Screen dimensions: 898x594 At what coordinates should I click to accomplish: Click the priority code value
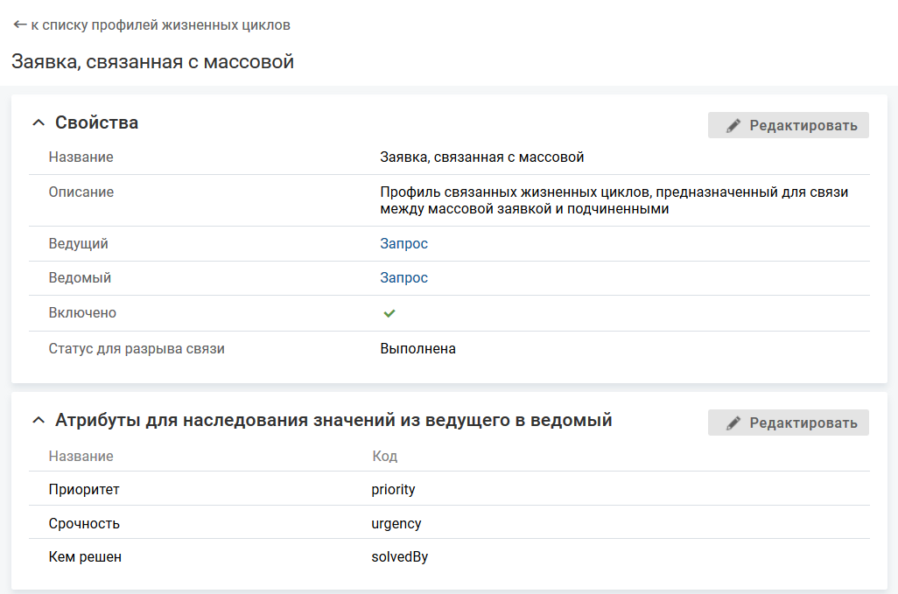pyautogui.click(x=393, y=490)
